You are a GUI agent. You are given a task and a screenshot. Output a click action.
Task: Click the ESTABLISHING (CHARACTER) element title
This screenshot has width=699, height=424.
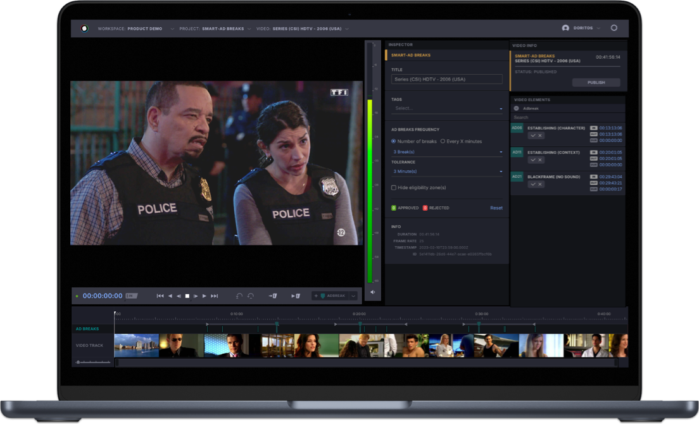click(x=556, y=128)
